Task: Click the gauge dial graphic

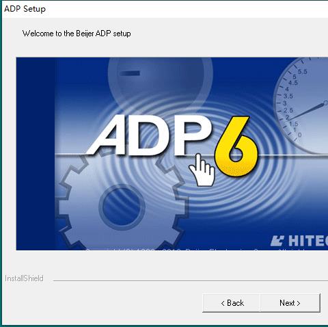Action: coord(301,105)
